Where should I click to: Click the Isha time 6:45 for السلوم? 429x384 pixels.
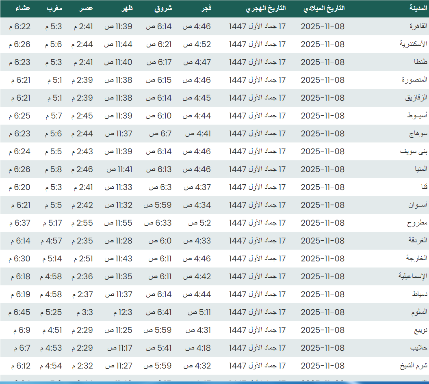pyautogui.click(x=19, y=312)
